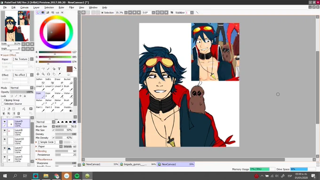Open the Canvas menu
The height and width of the screenshot is (180, 320).
point(24,8)
